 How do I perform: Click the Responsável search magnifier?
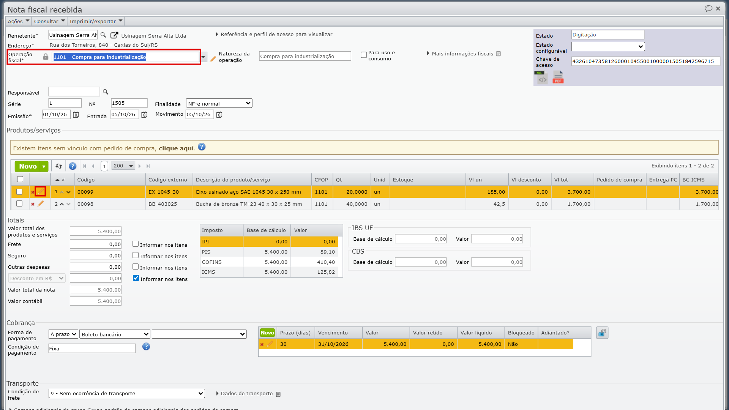pos(106,92)
